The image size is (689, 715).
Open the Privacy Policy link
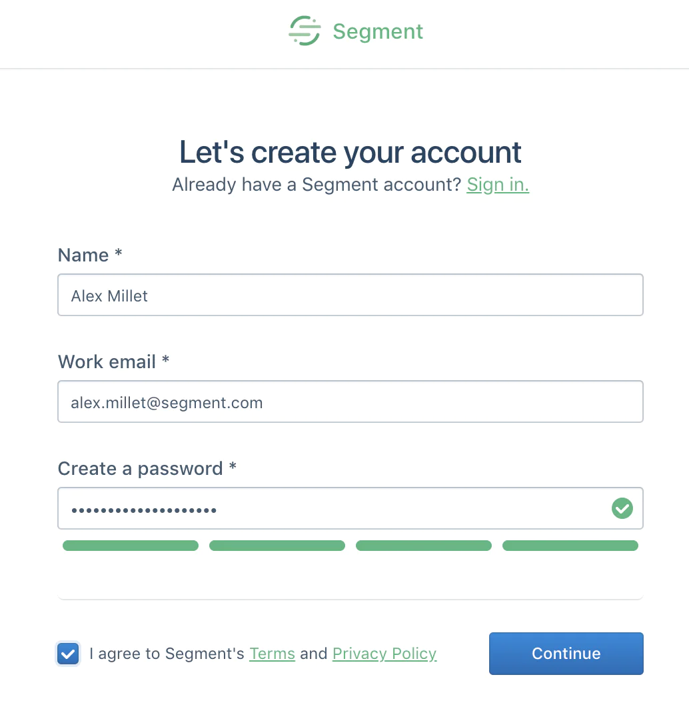point(384,654)
